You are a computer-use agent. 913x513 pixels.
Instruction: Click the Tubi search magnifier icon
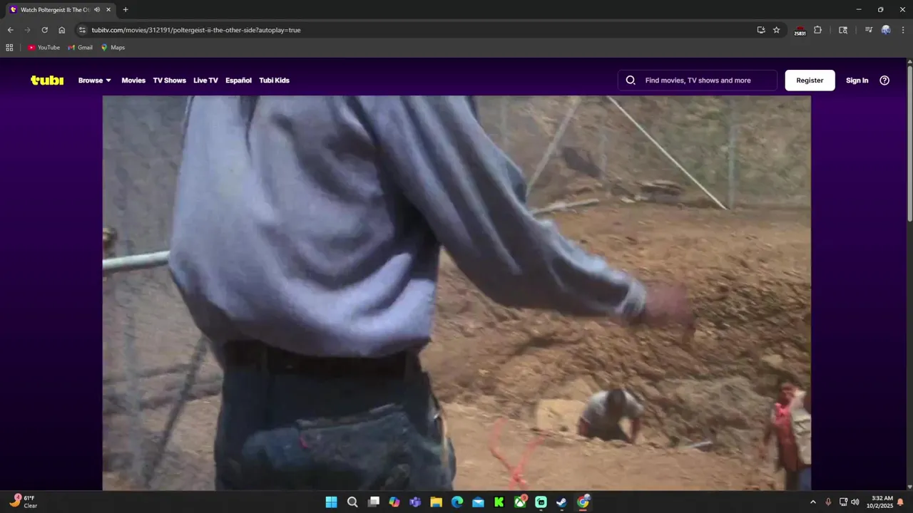tap(631, 81)
